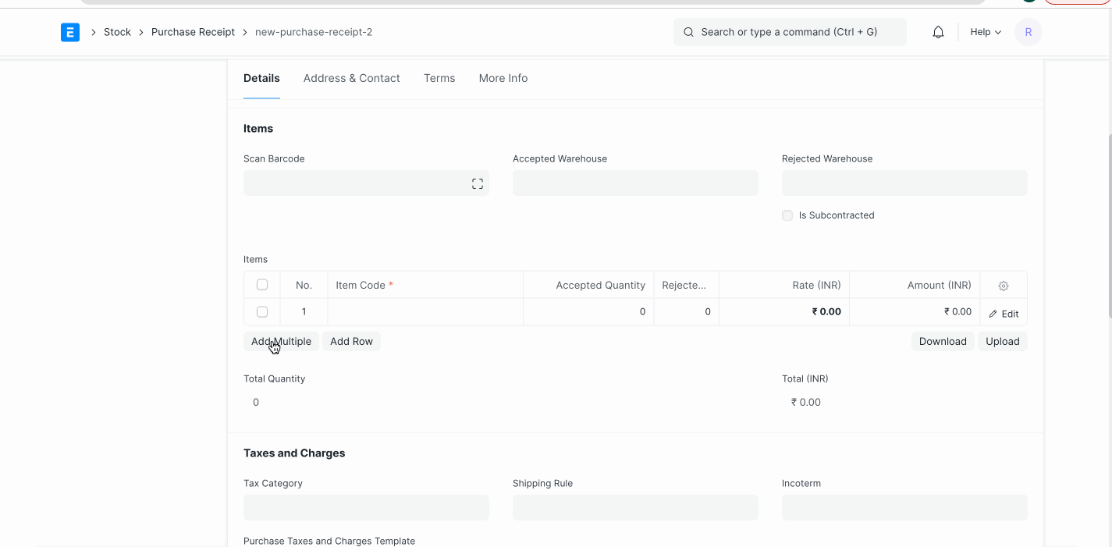This screenshot has height=547, width=1112.
Task: Open the Help dropdown
Action: (x=985, y=32)
